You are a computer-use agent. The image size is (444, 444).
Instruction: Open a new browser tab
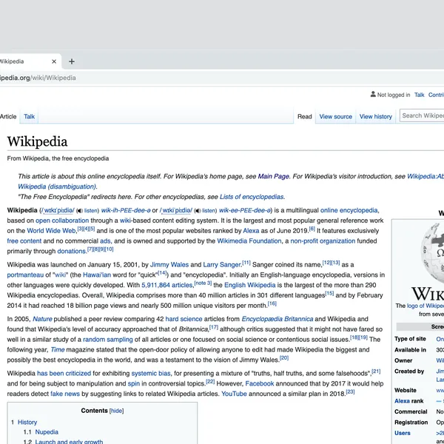[72, 61]
